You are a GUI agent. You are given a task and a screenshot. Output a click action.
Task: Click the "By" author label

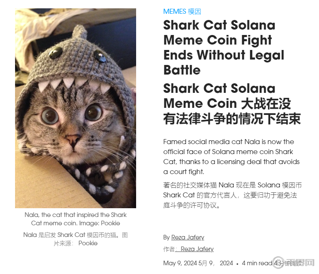[x=166, y=237]
